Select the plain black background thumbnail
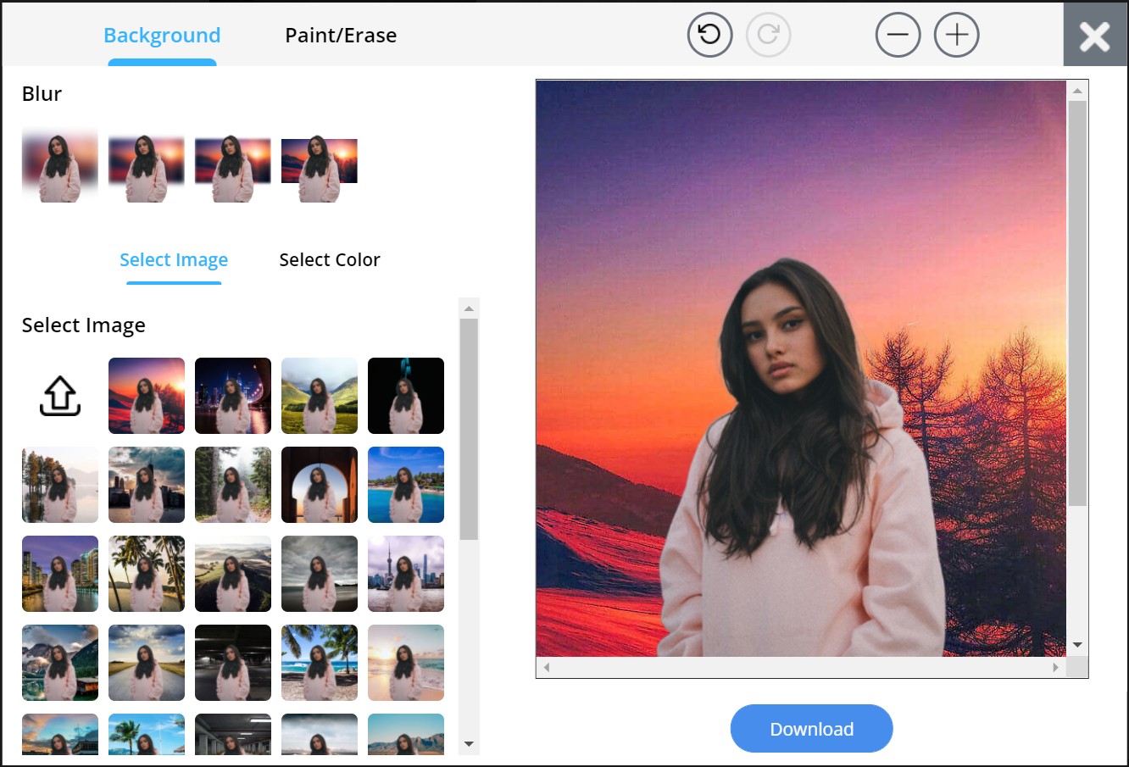Screen dimensions: 1129x767 click(406, 396)
